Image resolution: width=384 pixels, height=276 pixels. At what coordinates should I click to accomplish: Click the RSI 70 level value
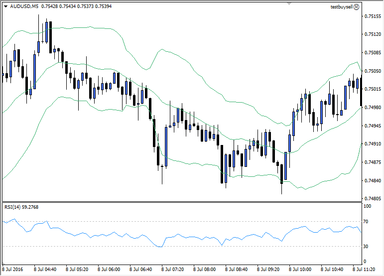pyautogui.click(x=367, y=221)
